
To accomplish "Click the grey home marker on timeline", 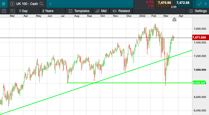I will click(174, 20).
